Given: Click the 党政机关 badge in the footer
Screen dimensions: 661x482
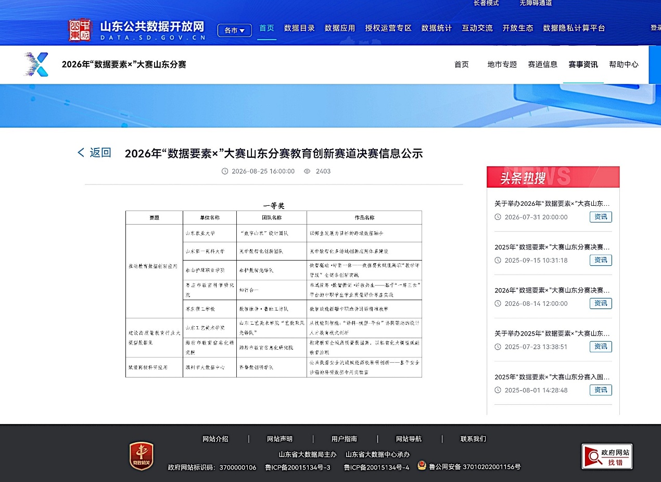Looking at the screenshot, I should pos(142,455).
